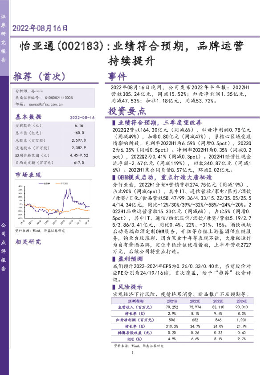
Task: Select growth rate cell 310.3%
Action: click(172, 326)
